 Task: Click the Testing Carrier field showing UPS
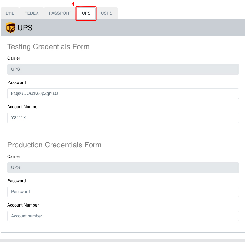pyautogui.click(x=123, y=69)
